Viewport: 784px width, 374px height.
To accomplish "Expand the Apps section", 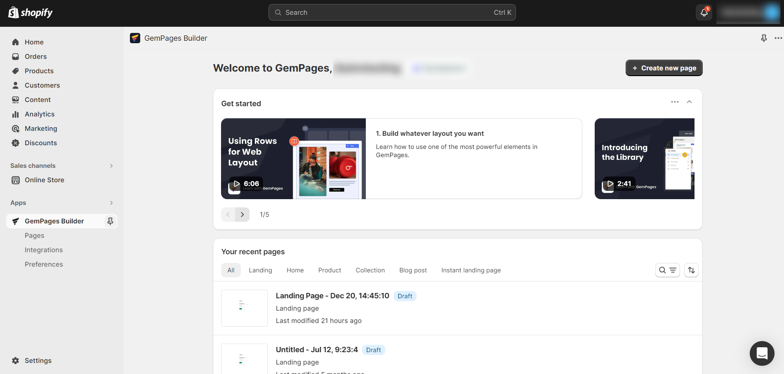I will pos(111,202).
